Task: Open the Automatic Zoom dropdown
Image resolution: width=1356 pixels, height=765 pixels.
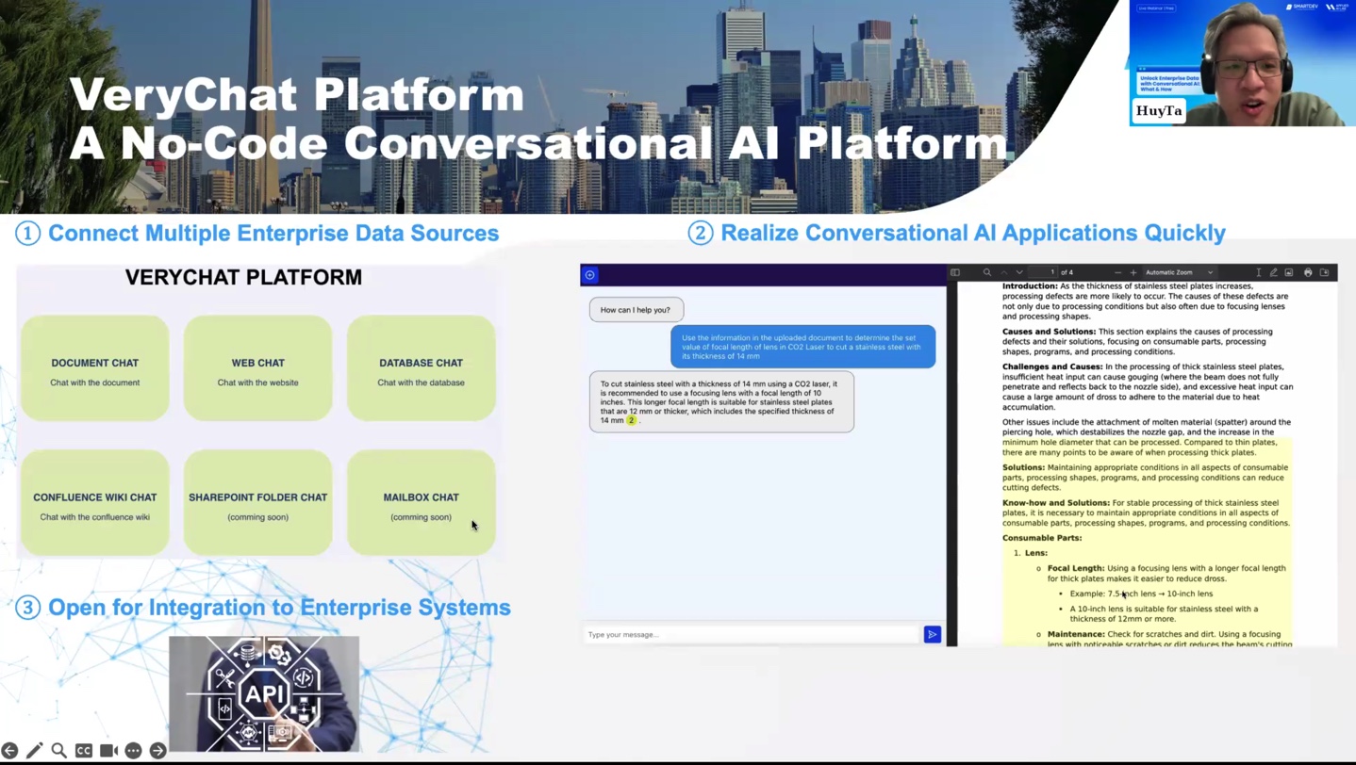Action: [x=1179, y=272]
